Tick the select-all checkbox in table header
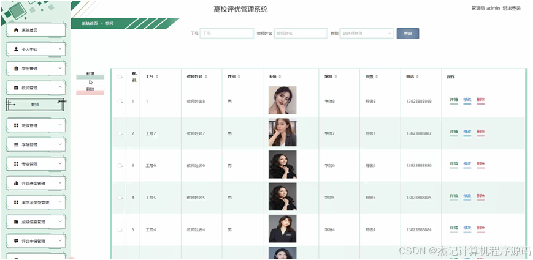Image resolution: width=533 pixels, height=260 pixels. (120, 77)
